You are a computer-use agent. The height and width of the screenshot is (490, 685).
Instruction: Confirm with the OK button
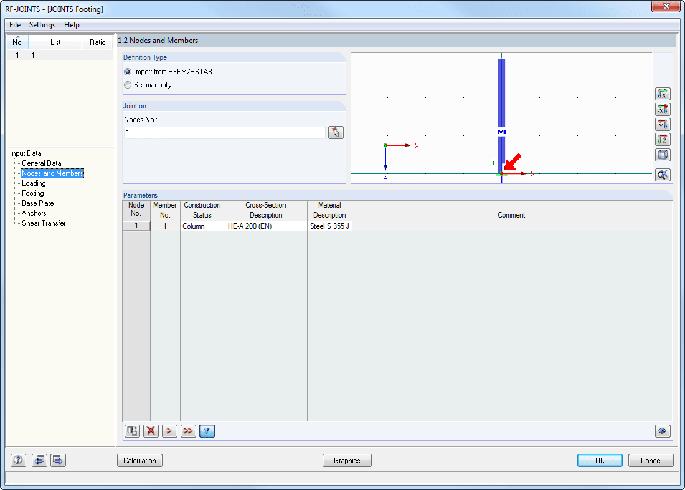(600, 461)
